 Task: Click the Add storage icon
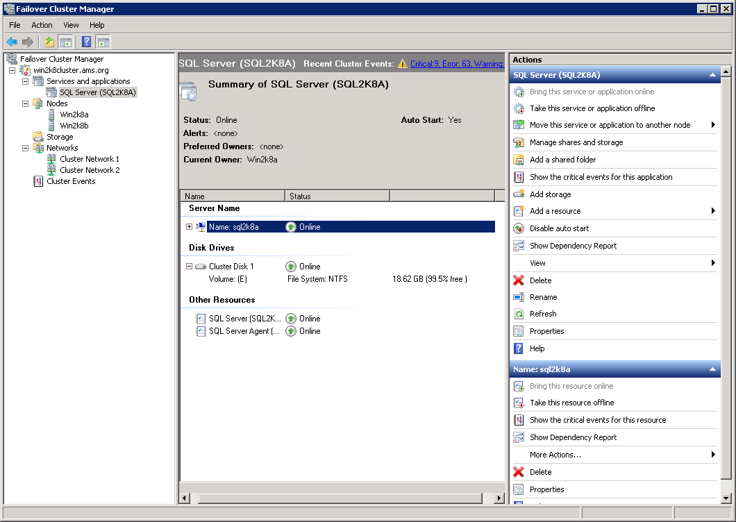coord(517,194)
